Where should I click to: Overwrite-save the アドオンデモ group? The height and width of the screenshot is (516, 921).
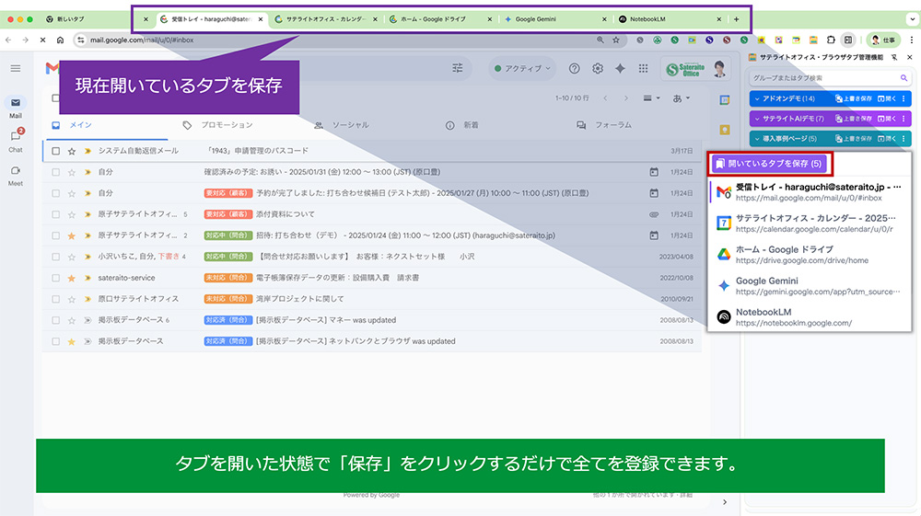click(x=854, y=98)
